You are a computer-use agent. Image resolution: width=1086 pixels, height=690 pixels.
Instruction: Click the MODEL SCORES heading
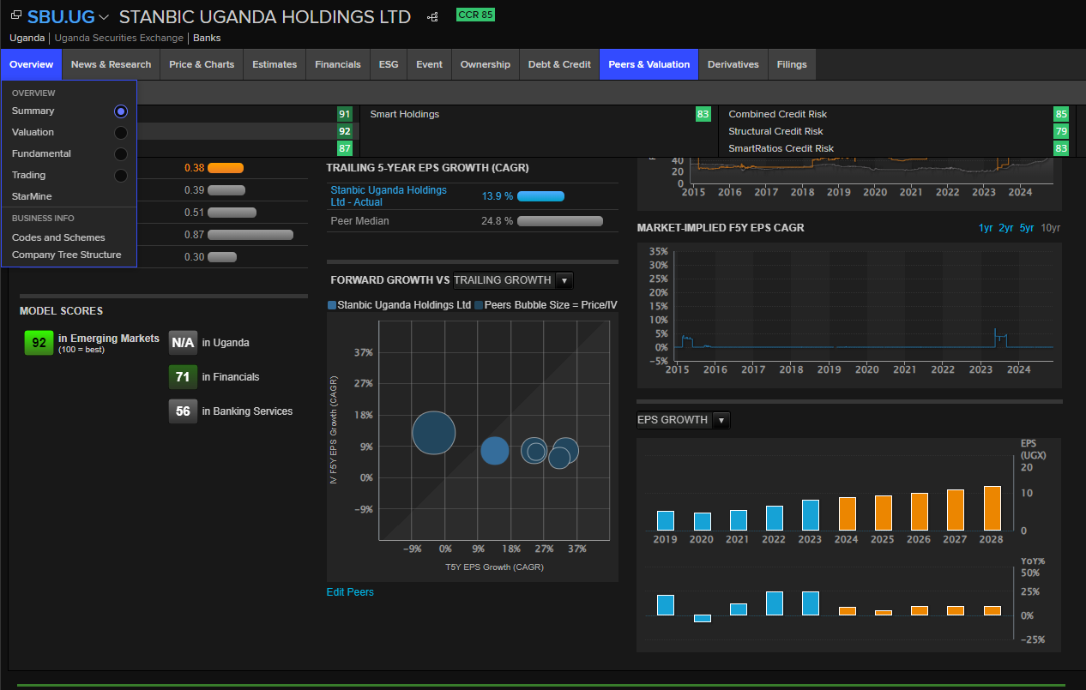61,311
